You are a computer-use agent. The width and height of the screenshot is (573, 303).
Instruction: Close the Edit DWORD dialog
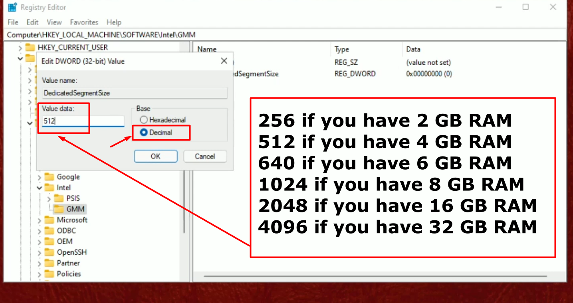224,61
